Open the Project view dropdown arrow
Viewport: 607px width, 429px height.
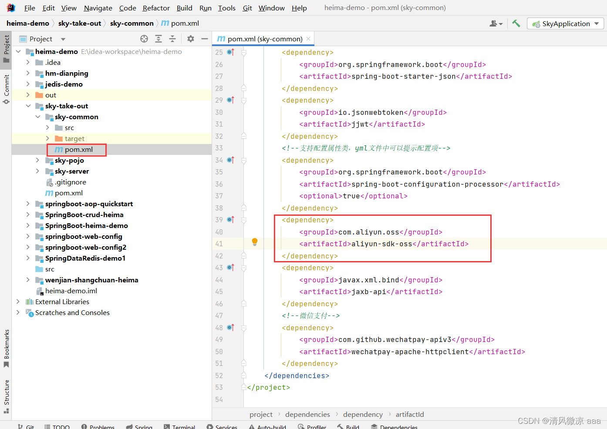click(63, 39)
